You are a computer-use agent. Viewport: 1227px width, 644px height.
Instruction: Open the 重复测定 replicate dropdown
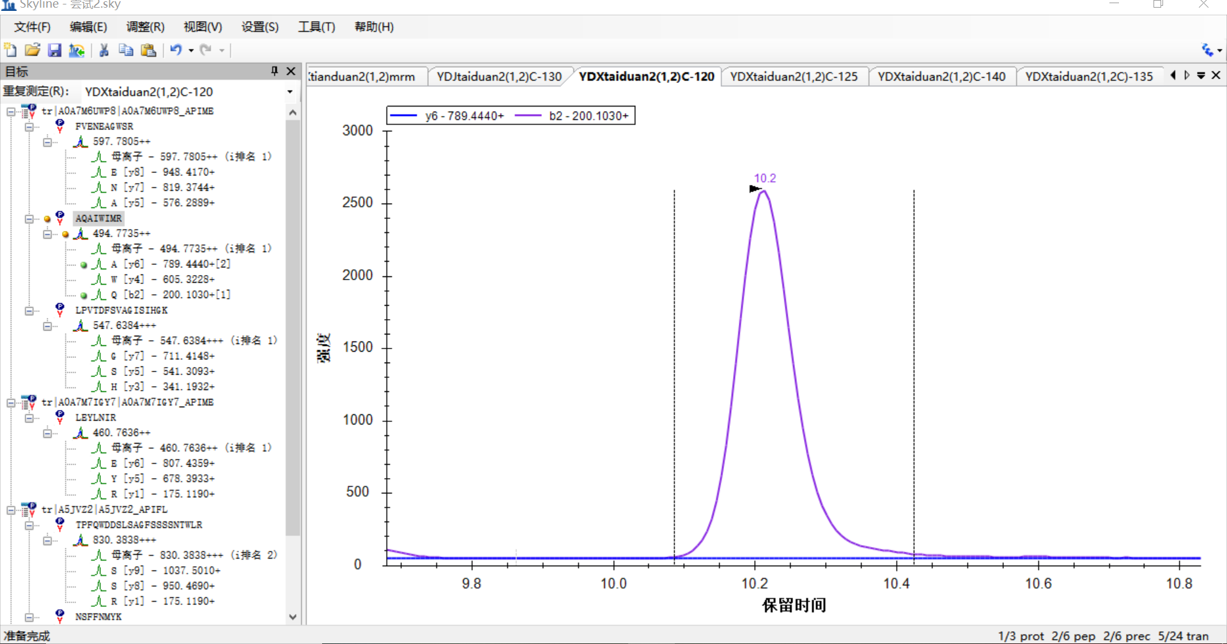[x=289, y=92]
